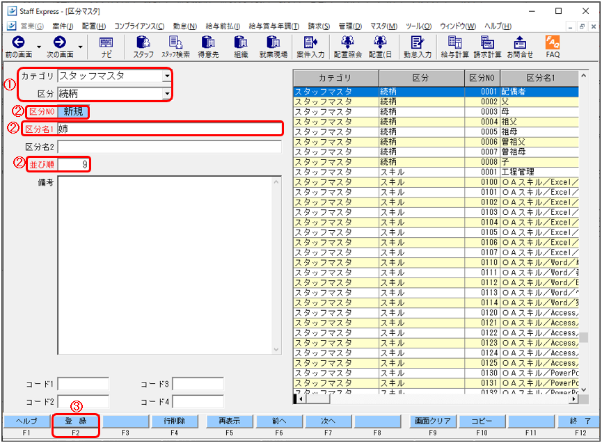Select the row with 配偶者
The image size is (602, 443).
point(436,92)
